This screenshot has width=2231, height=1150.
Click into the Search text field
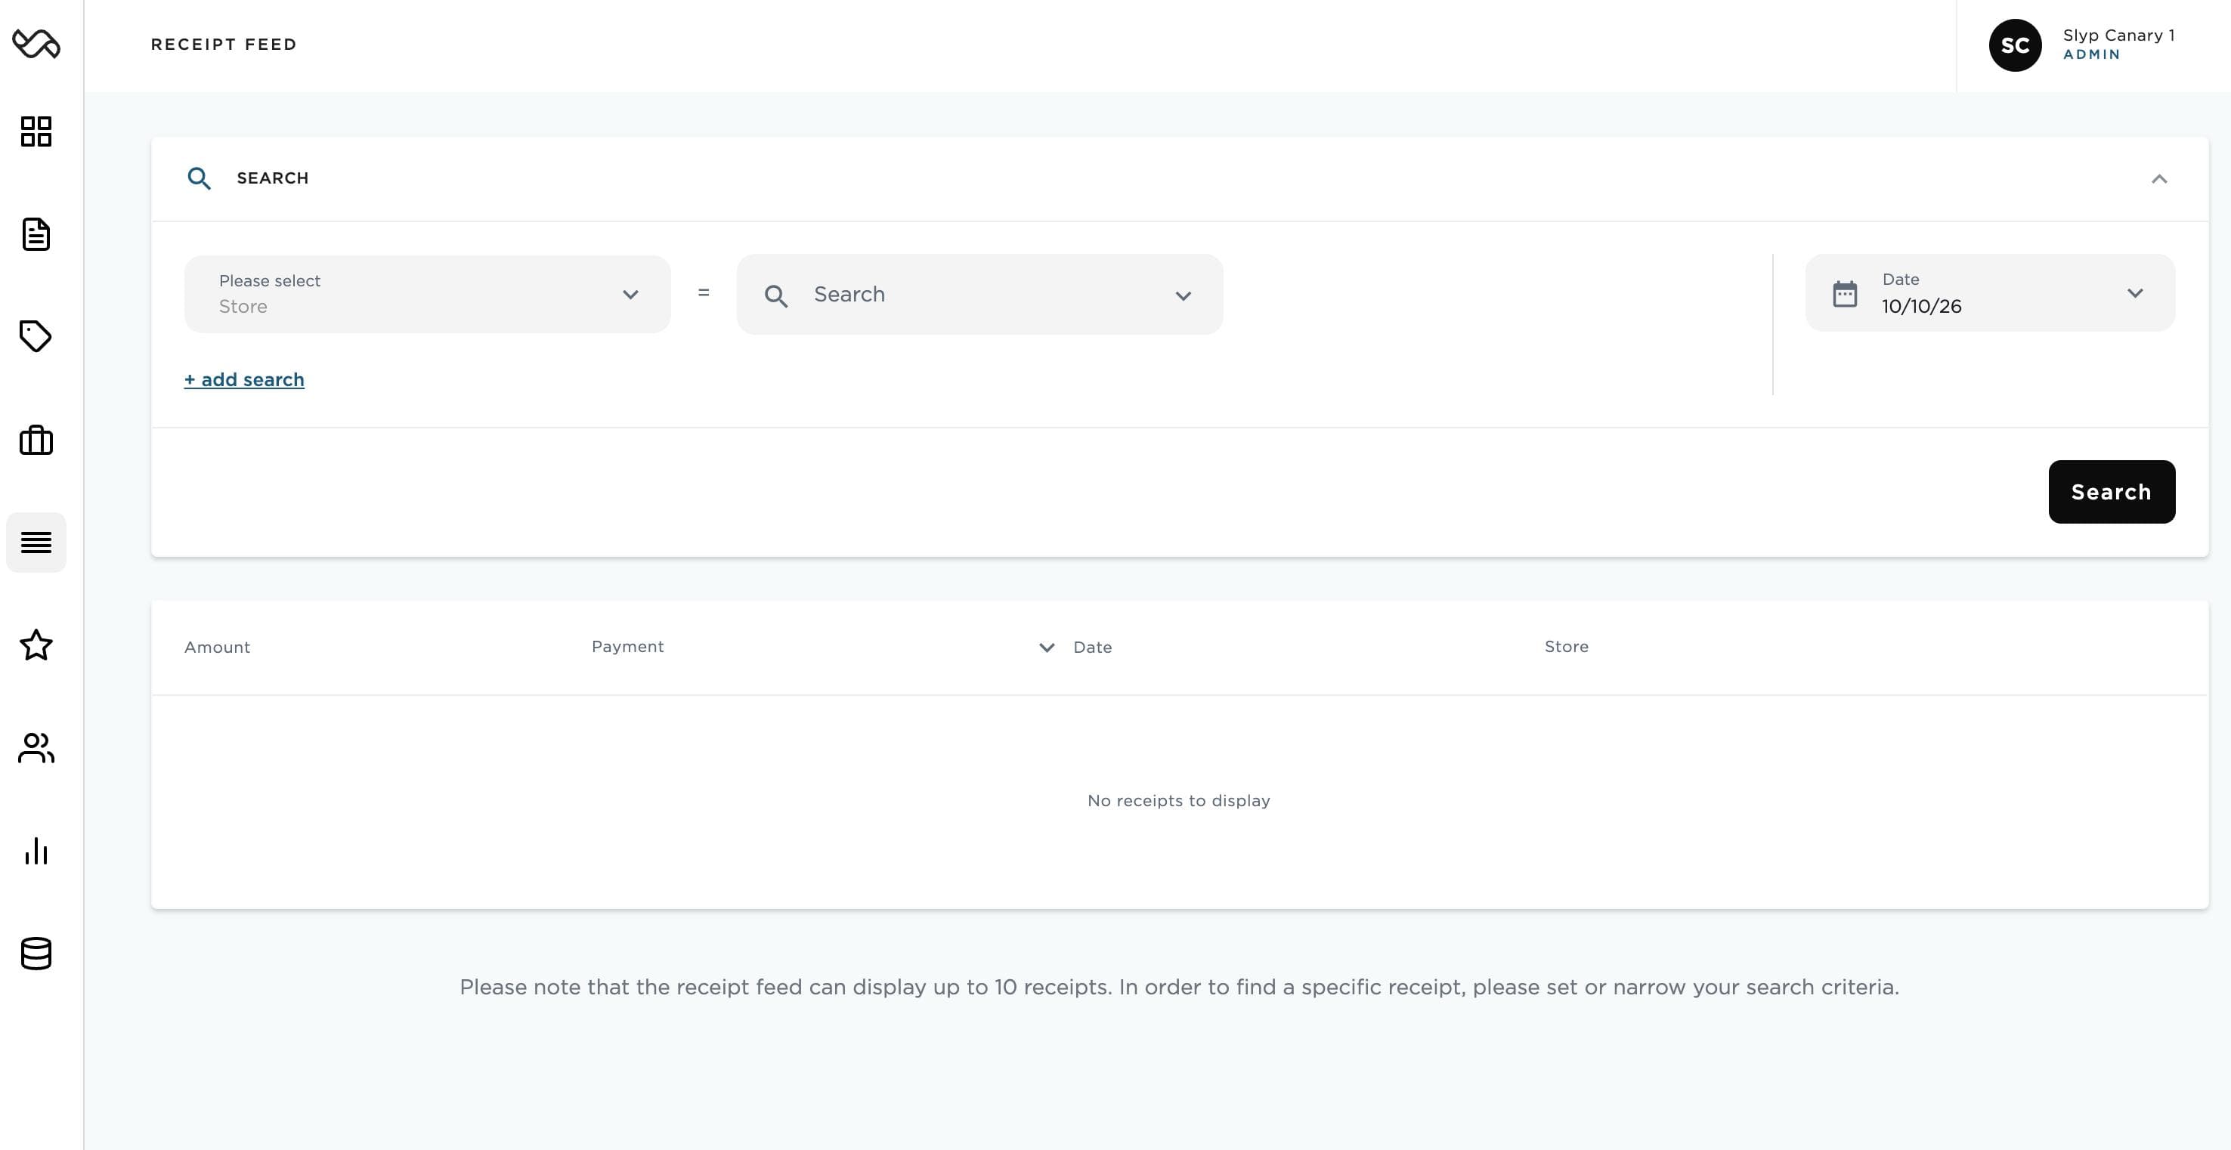pos(979,295)
